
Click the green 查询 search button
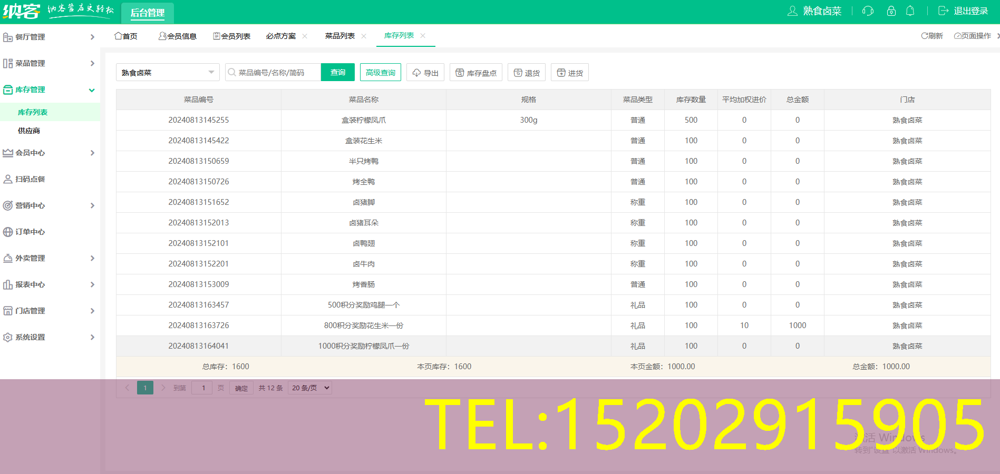337,73
